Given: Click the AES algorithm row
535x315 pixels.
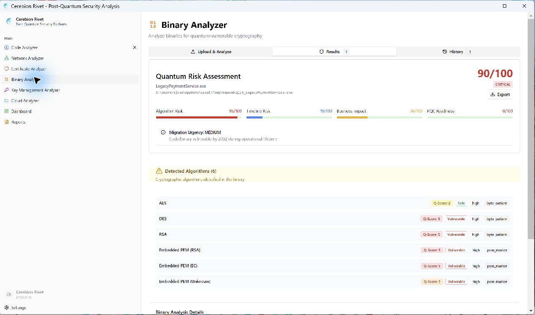Looking at the screenshot, I should tap(334, 203).
